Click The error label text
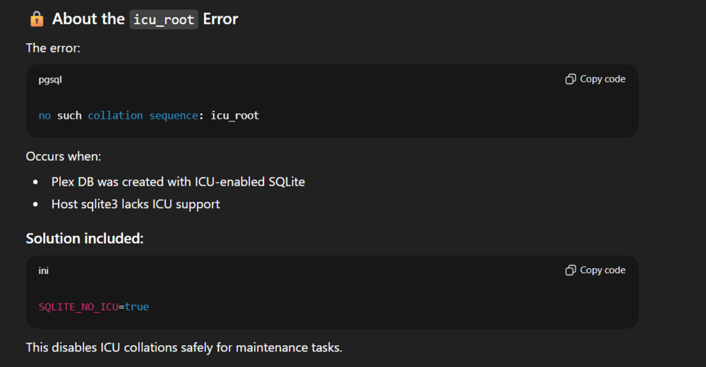This screenshot has height=367, width=706. 53,48
